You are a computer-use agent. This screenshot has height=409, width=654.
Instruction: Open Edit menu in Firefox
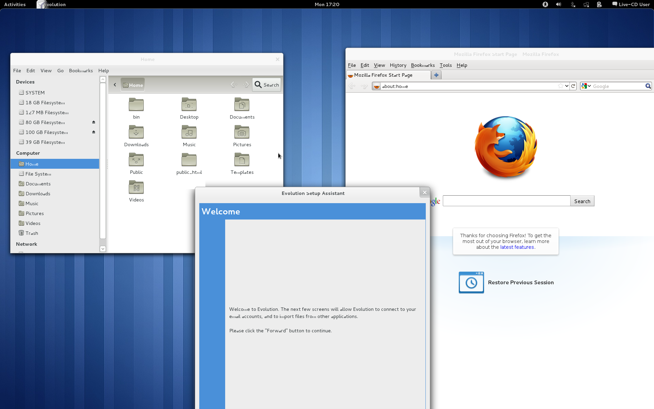tap(364, 65)
